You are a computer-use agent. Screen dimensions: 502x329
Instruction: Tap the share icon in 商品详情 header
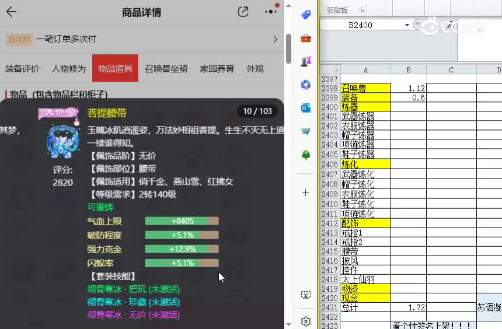(243, 12)
